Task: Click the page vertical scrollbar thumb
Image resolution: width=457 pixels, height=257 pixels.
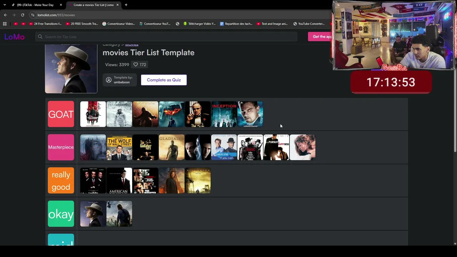Action: coord(455,111)
